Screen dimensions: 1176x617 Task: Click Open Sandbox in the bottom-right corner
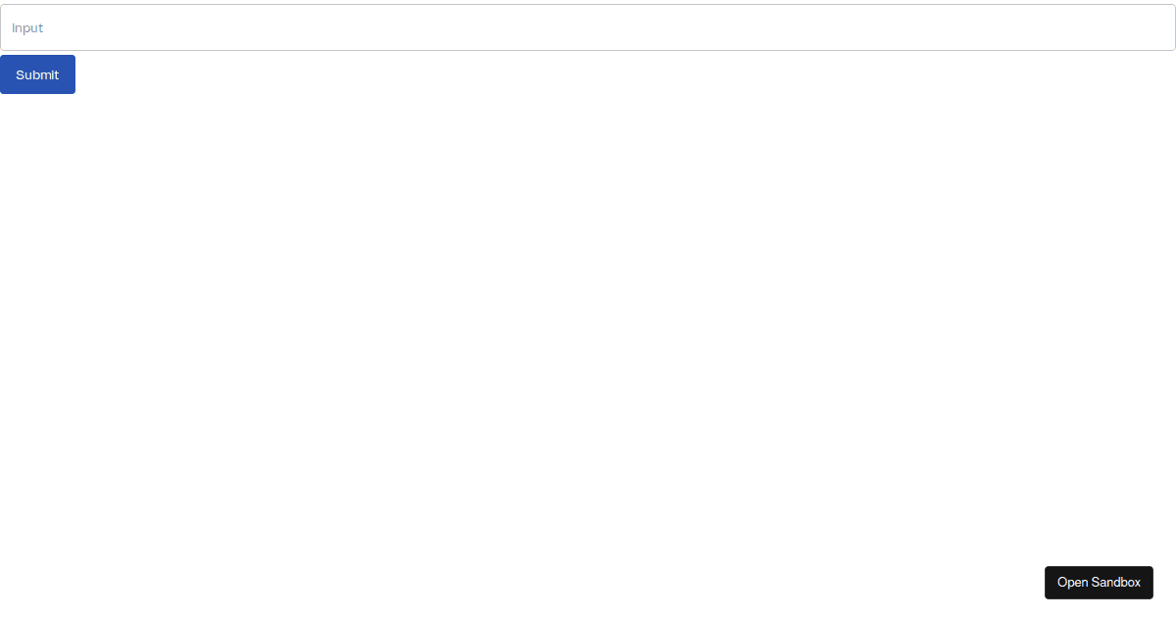(1099, 582)
